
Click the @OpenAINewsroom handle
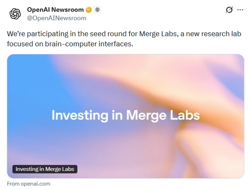(57, 18)
